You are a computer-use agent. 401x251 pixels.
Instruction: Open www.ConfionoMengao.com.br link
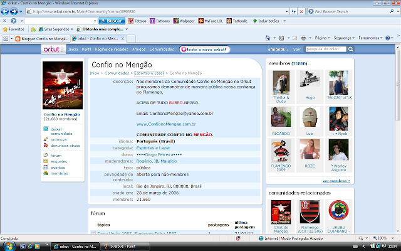click(166, 124)
